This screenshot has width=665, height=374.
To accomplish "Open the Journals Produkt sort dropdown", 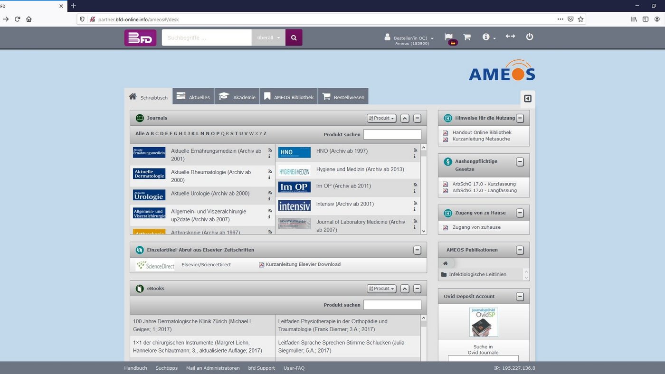I will (x=381, y=118).
